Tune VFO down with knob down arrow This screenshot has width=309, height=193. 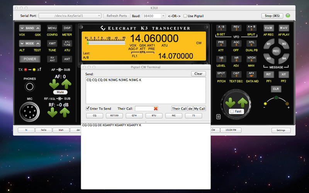(230, 103)
